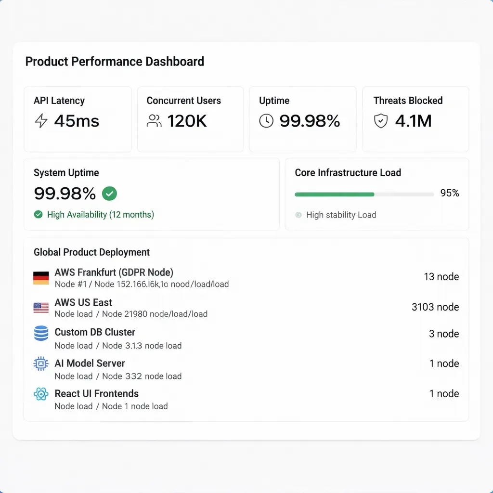Open the AWS Frankfurt (GDPR Node) entry
The image size is (493, 493).
[x=114, y=272]
